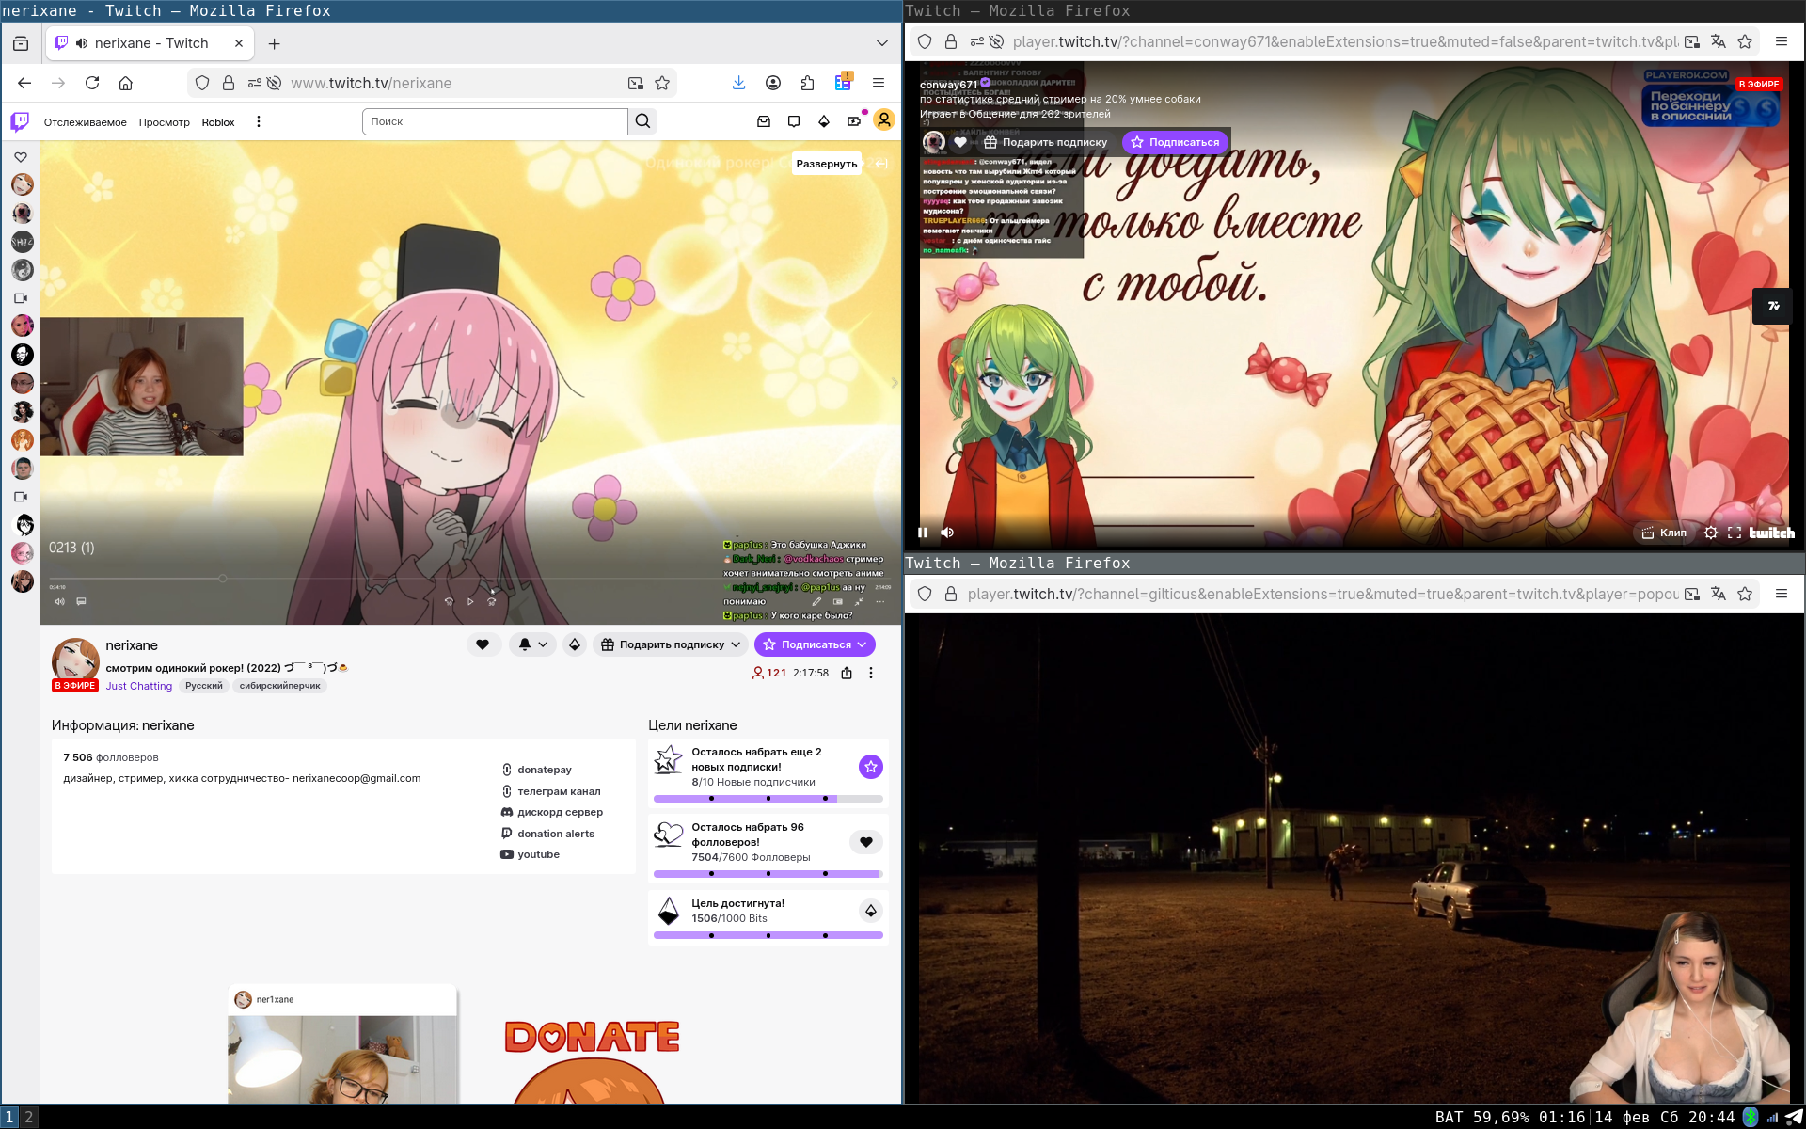The image size is (1806, 1129).
Task: Pause the conway671 stream player
Action: 923,533
